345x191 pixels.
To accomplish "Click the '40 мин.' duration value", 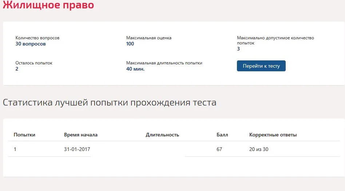I will [x=135, y=69].
